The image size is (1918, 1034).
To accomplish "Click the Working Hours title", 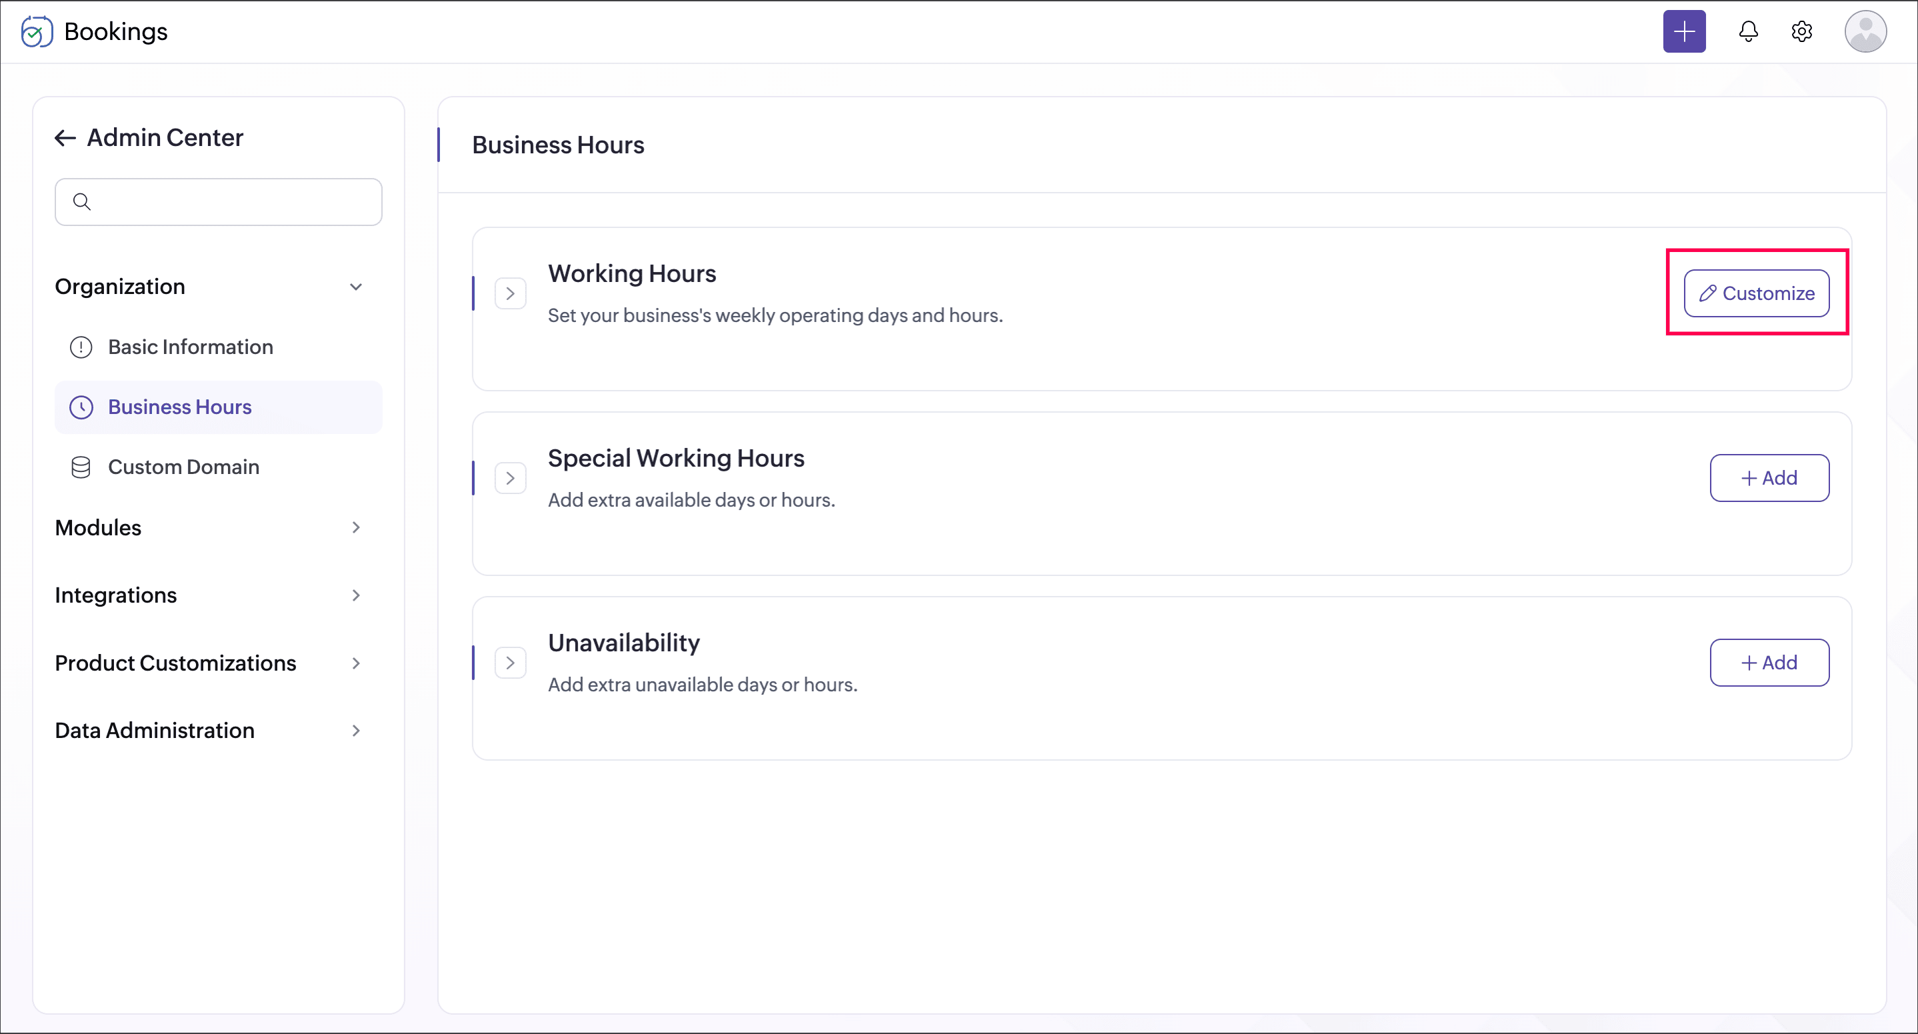I will pyautogui.click(x=632, y=273).
